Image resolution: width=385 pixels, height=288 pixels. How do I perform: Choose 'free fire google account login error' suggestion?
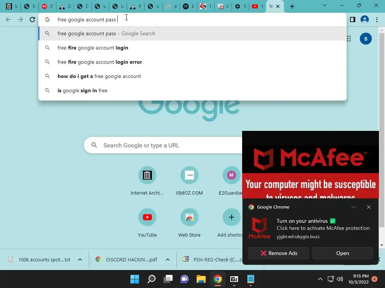[192, 62]
